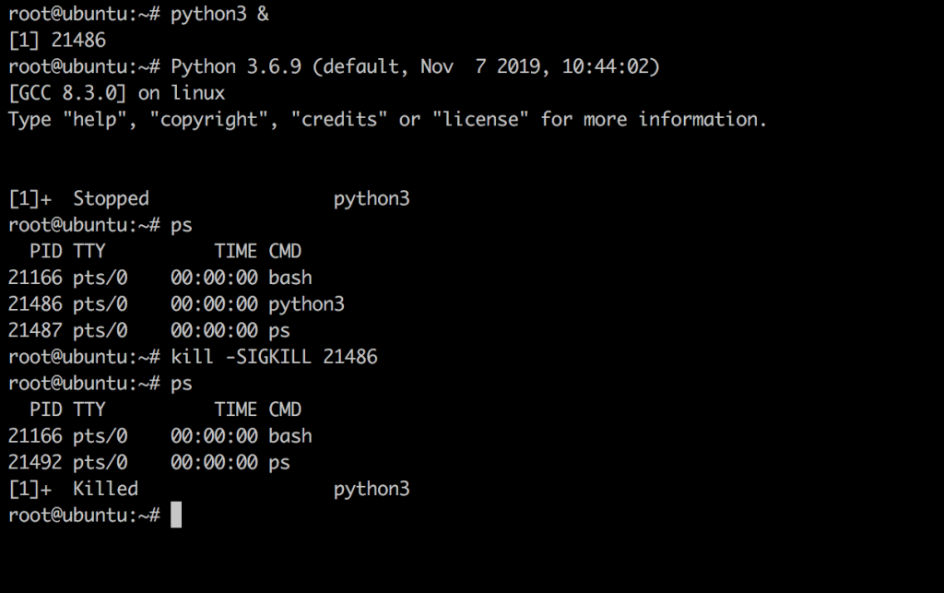Click the second 'ps' command entry
944x593 pixels.
[182, 384]
